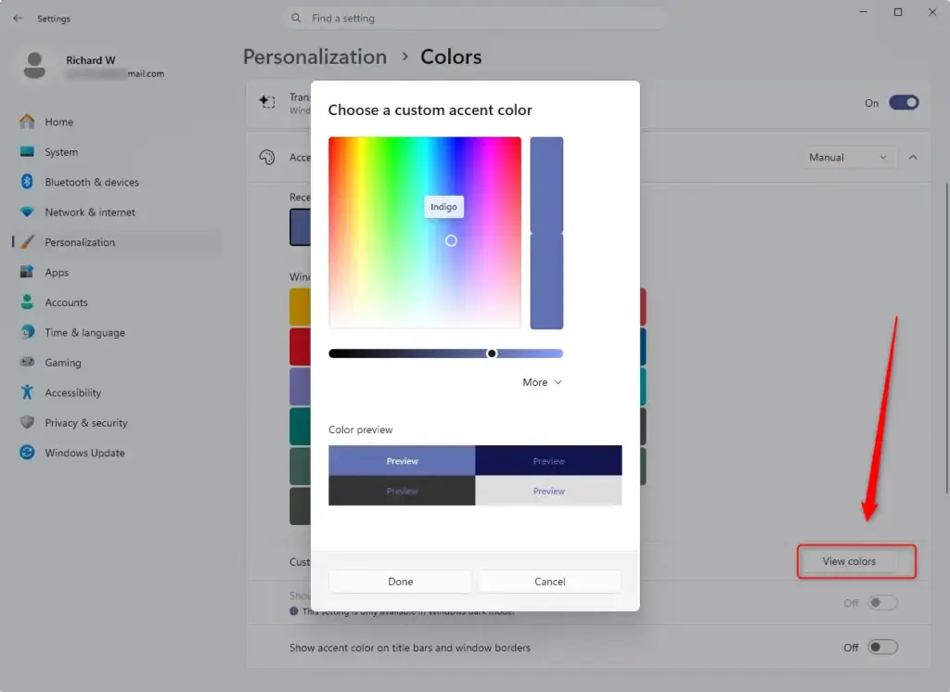
Task: Click the light accent Preview tile
Action: 402,460
